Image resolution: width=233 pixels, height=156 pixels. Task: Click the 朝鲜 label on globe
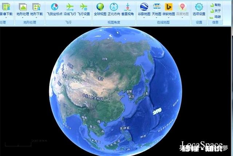(130, 92)
